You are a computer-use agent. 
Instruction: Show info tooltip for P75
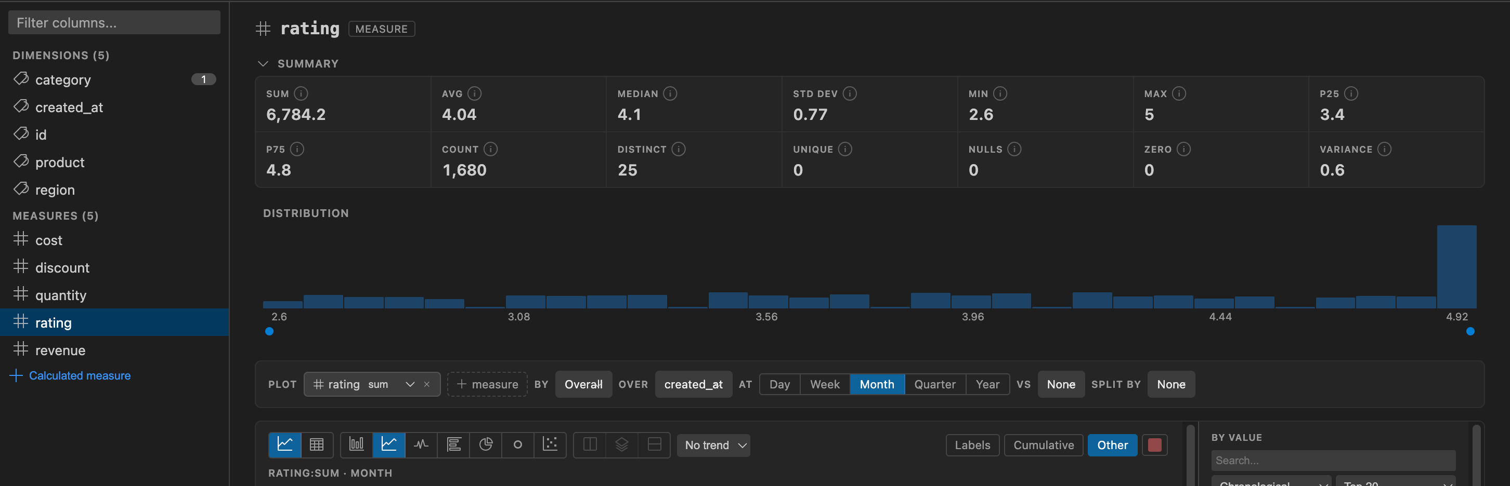297,150
